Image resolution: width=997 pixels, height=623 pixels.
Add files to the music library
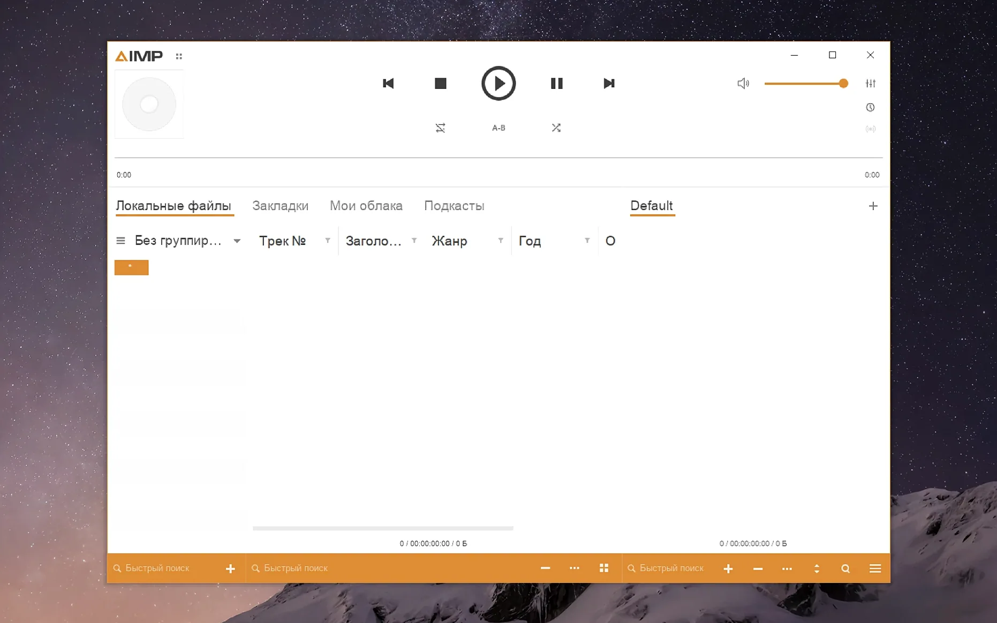(x=230, y=569)
